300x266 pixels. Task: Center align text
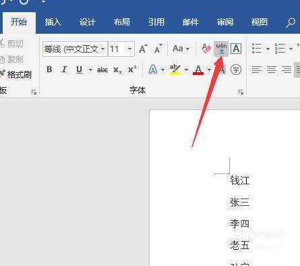click(272, 70)
